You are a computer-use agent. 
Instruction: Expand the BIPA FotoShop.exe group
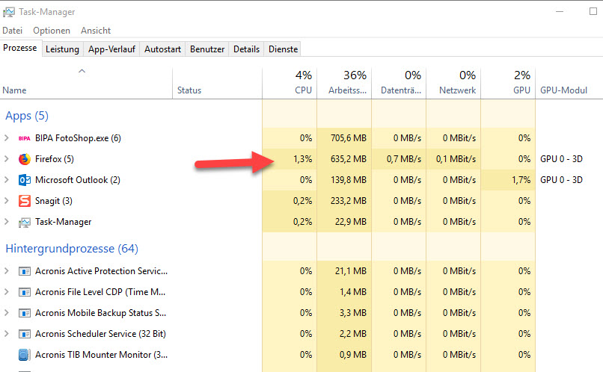coord(7,138)
